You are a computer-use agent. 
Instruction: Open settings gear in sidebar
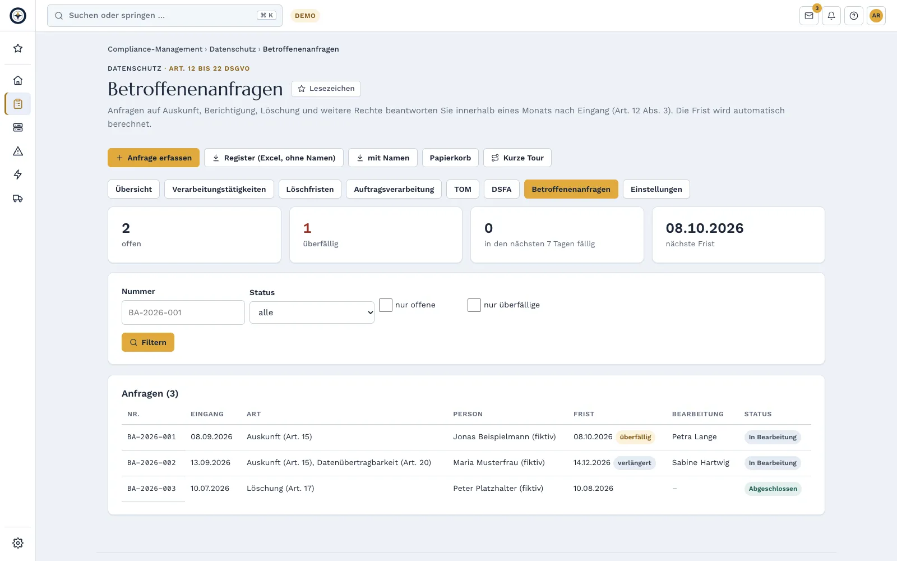(18, 543)
